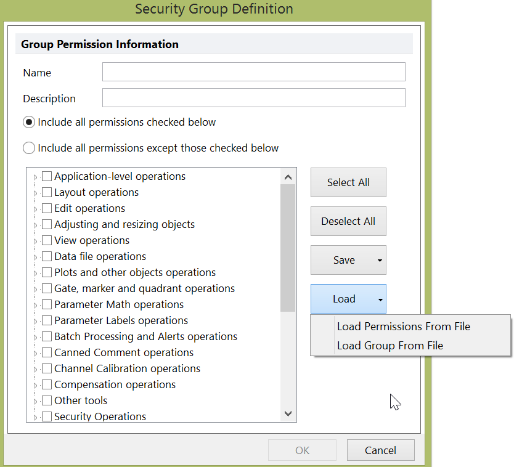Enable the Data file operations checkbox
The width and height of the screenshot is (514, 467).
coord(47,257)
